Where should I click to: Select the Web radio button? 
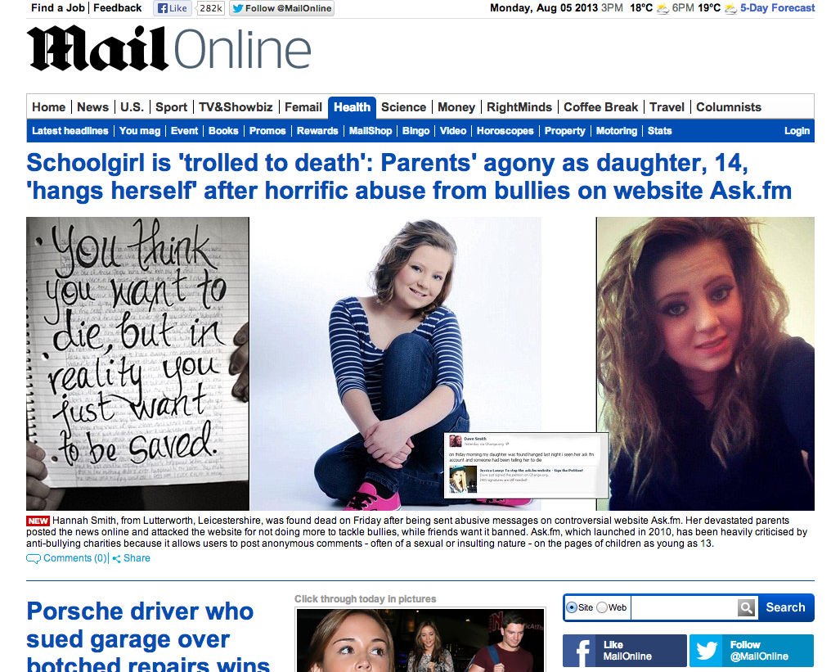click(602, 607)
